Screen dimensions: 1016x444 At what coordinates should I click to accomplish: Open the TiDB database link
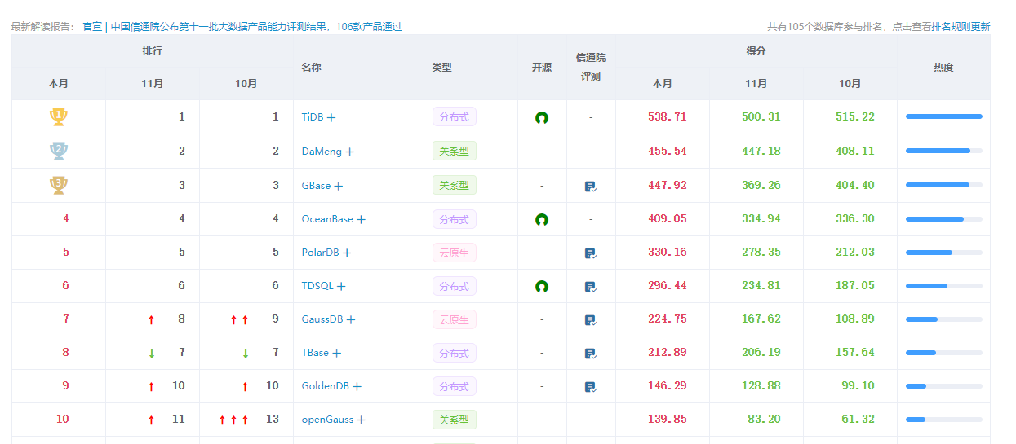click(313, 117)
